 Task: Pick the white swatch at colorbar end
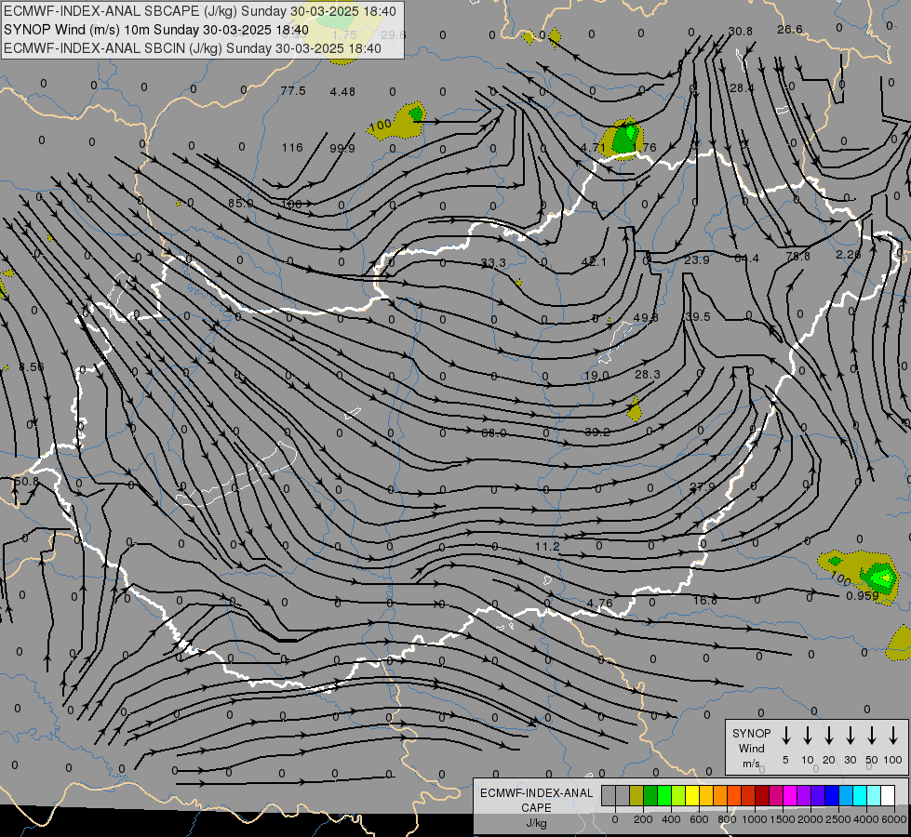887,796
